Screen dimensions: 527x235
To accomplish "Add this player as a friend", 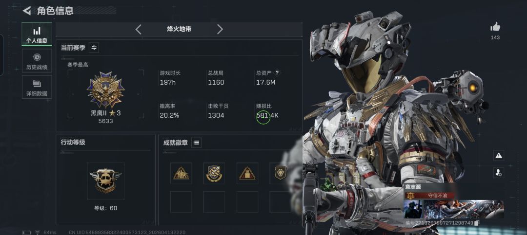I will pos(498,173).
